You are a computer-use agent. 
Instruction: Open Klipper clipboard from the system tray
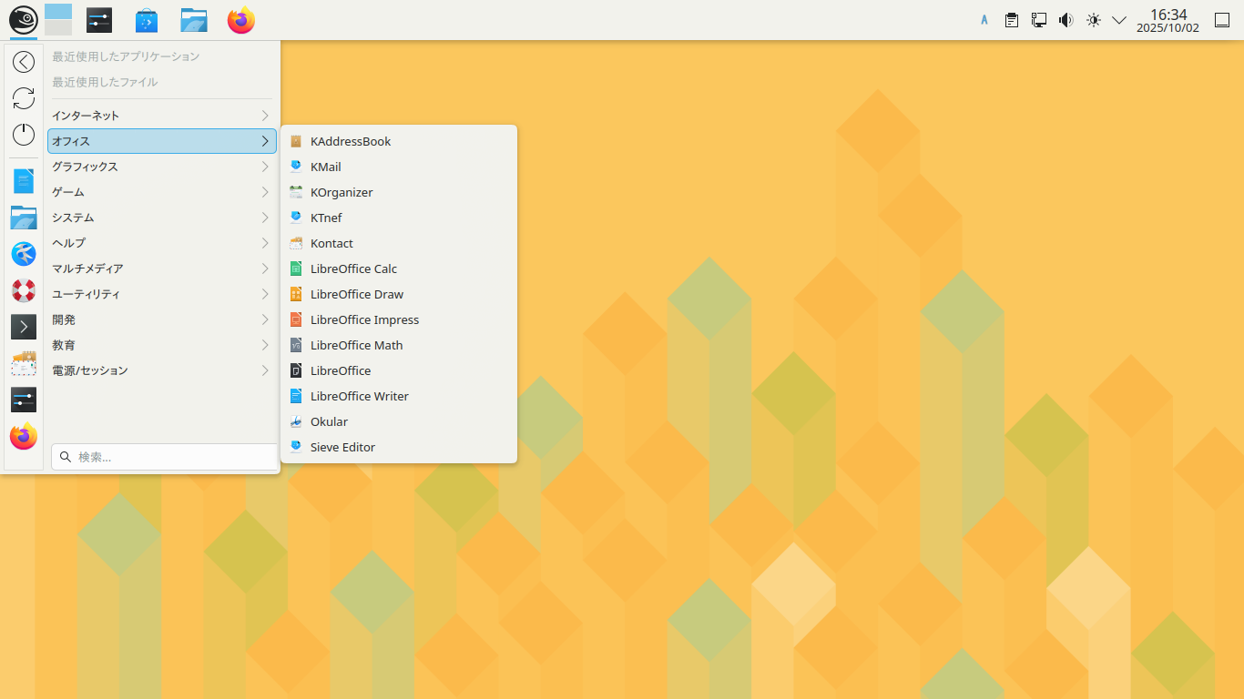(x=1011, y=19)
